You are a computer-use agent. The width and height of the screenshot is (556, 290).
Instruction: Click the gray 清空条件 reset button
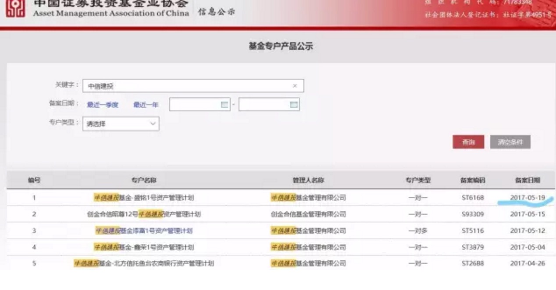point(510,142)
